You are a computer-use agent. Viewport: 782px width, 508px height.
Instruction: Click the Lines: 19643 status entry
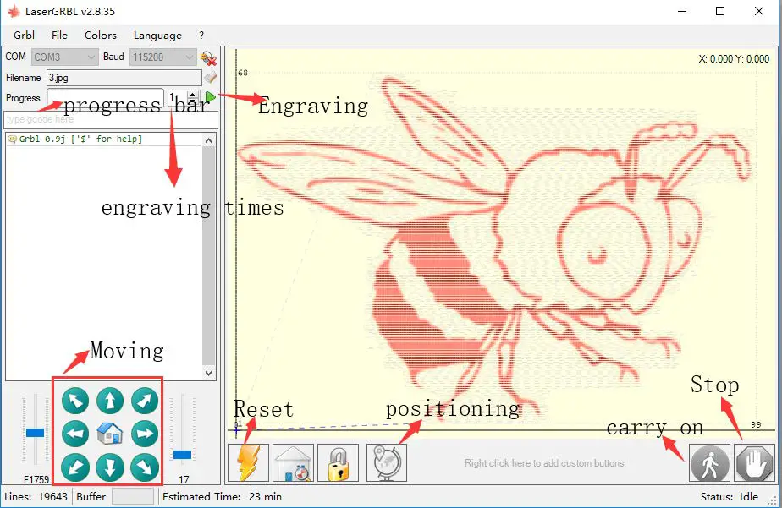click(36, 496)
